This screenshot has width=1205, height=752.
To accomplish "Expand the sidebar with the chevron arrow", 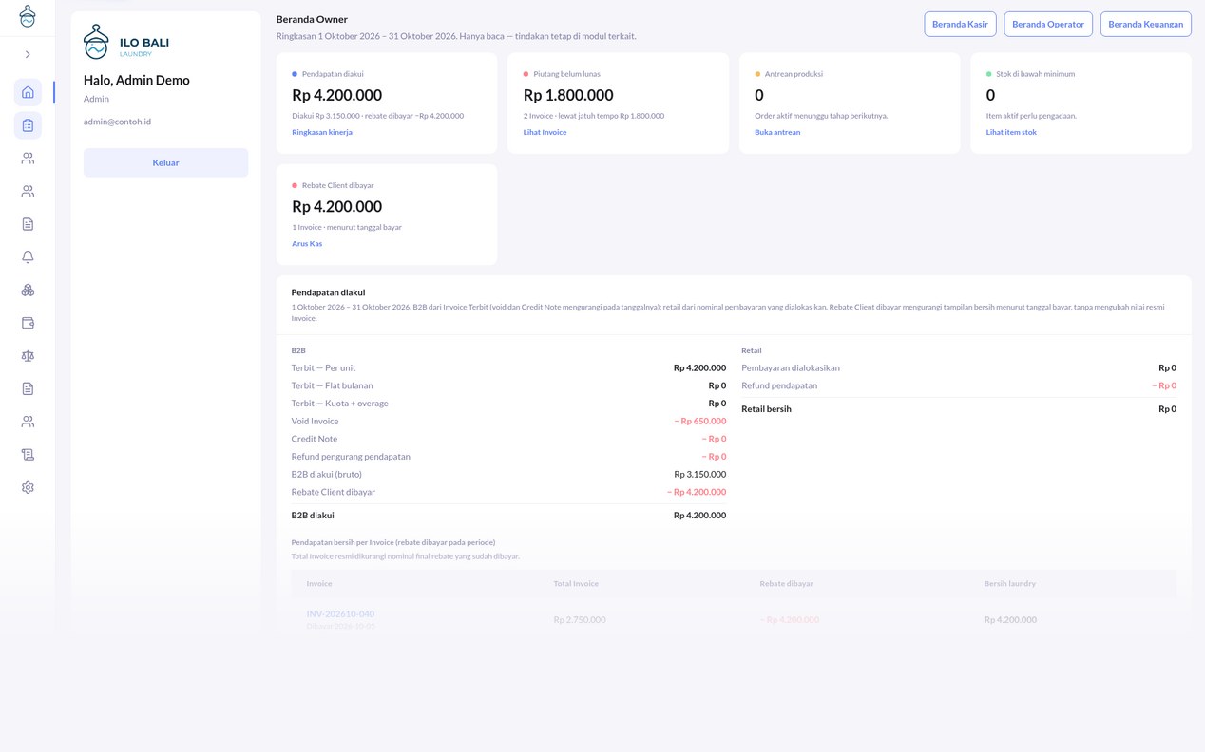I will pyautogui.click(x=28, y=55).
